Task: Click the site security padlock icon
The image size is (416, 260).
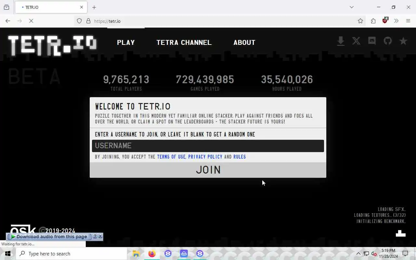Action: pyautogui.click(x=88, y=21)
